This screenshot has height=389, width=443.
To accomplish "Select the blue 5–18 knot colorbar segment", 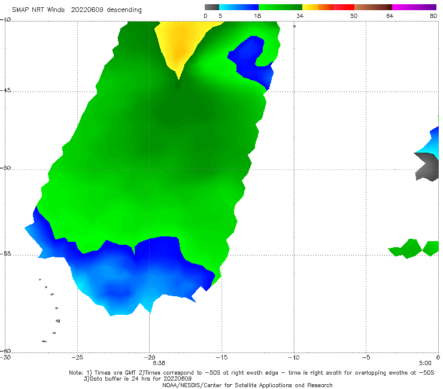I will tap(239, 7).
